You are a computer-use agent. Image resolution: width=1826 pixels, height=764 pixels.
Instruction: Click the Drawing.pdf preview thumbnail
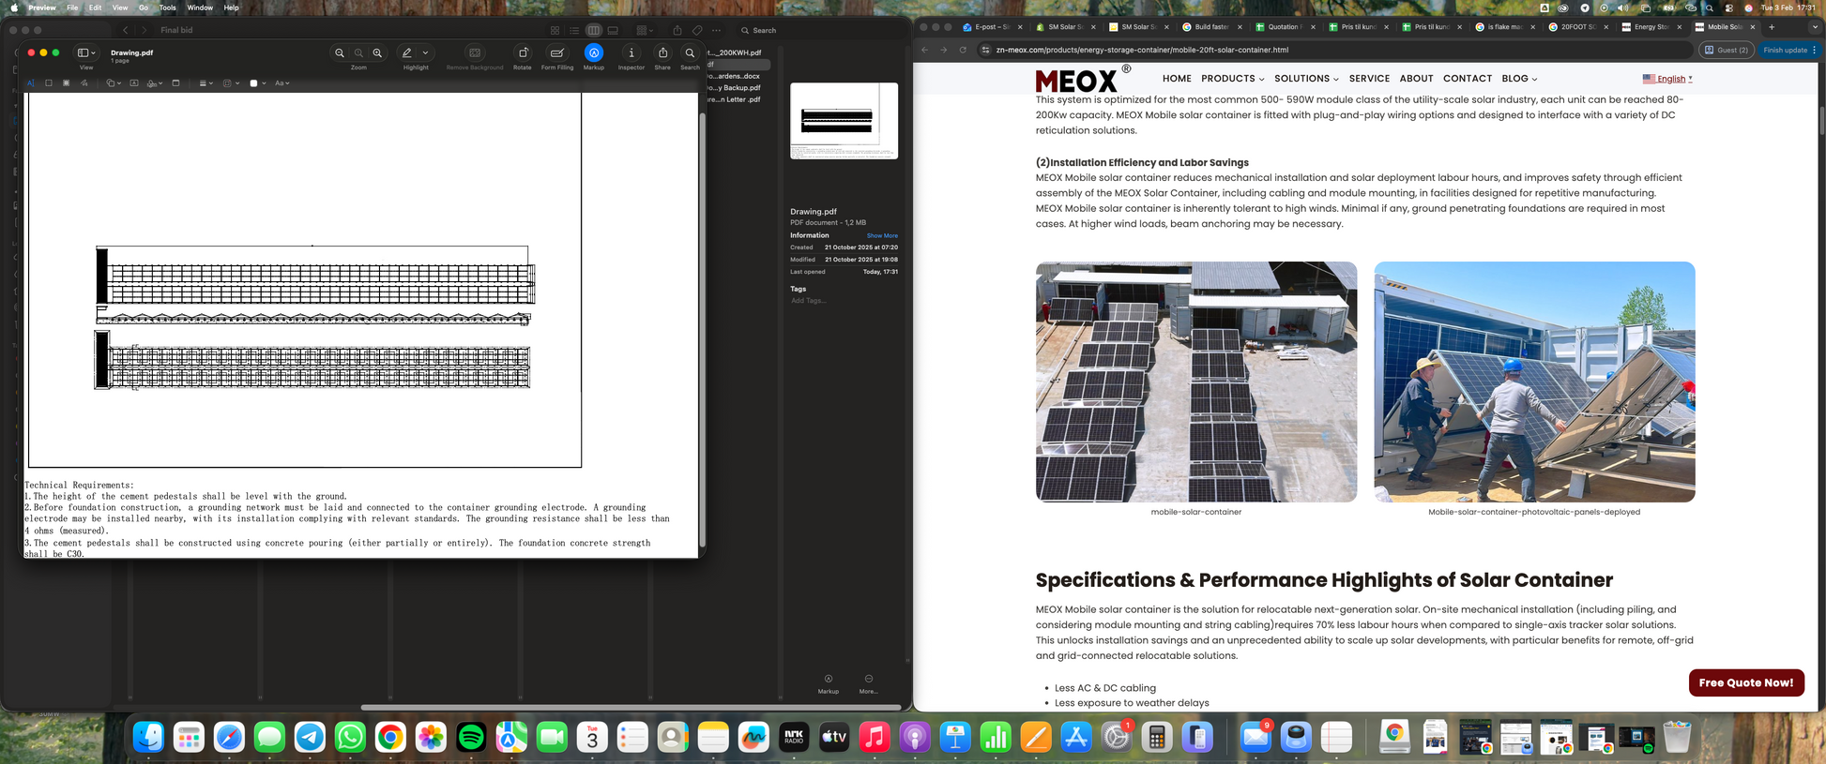tap(844, 121)
